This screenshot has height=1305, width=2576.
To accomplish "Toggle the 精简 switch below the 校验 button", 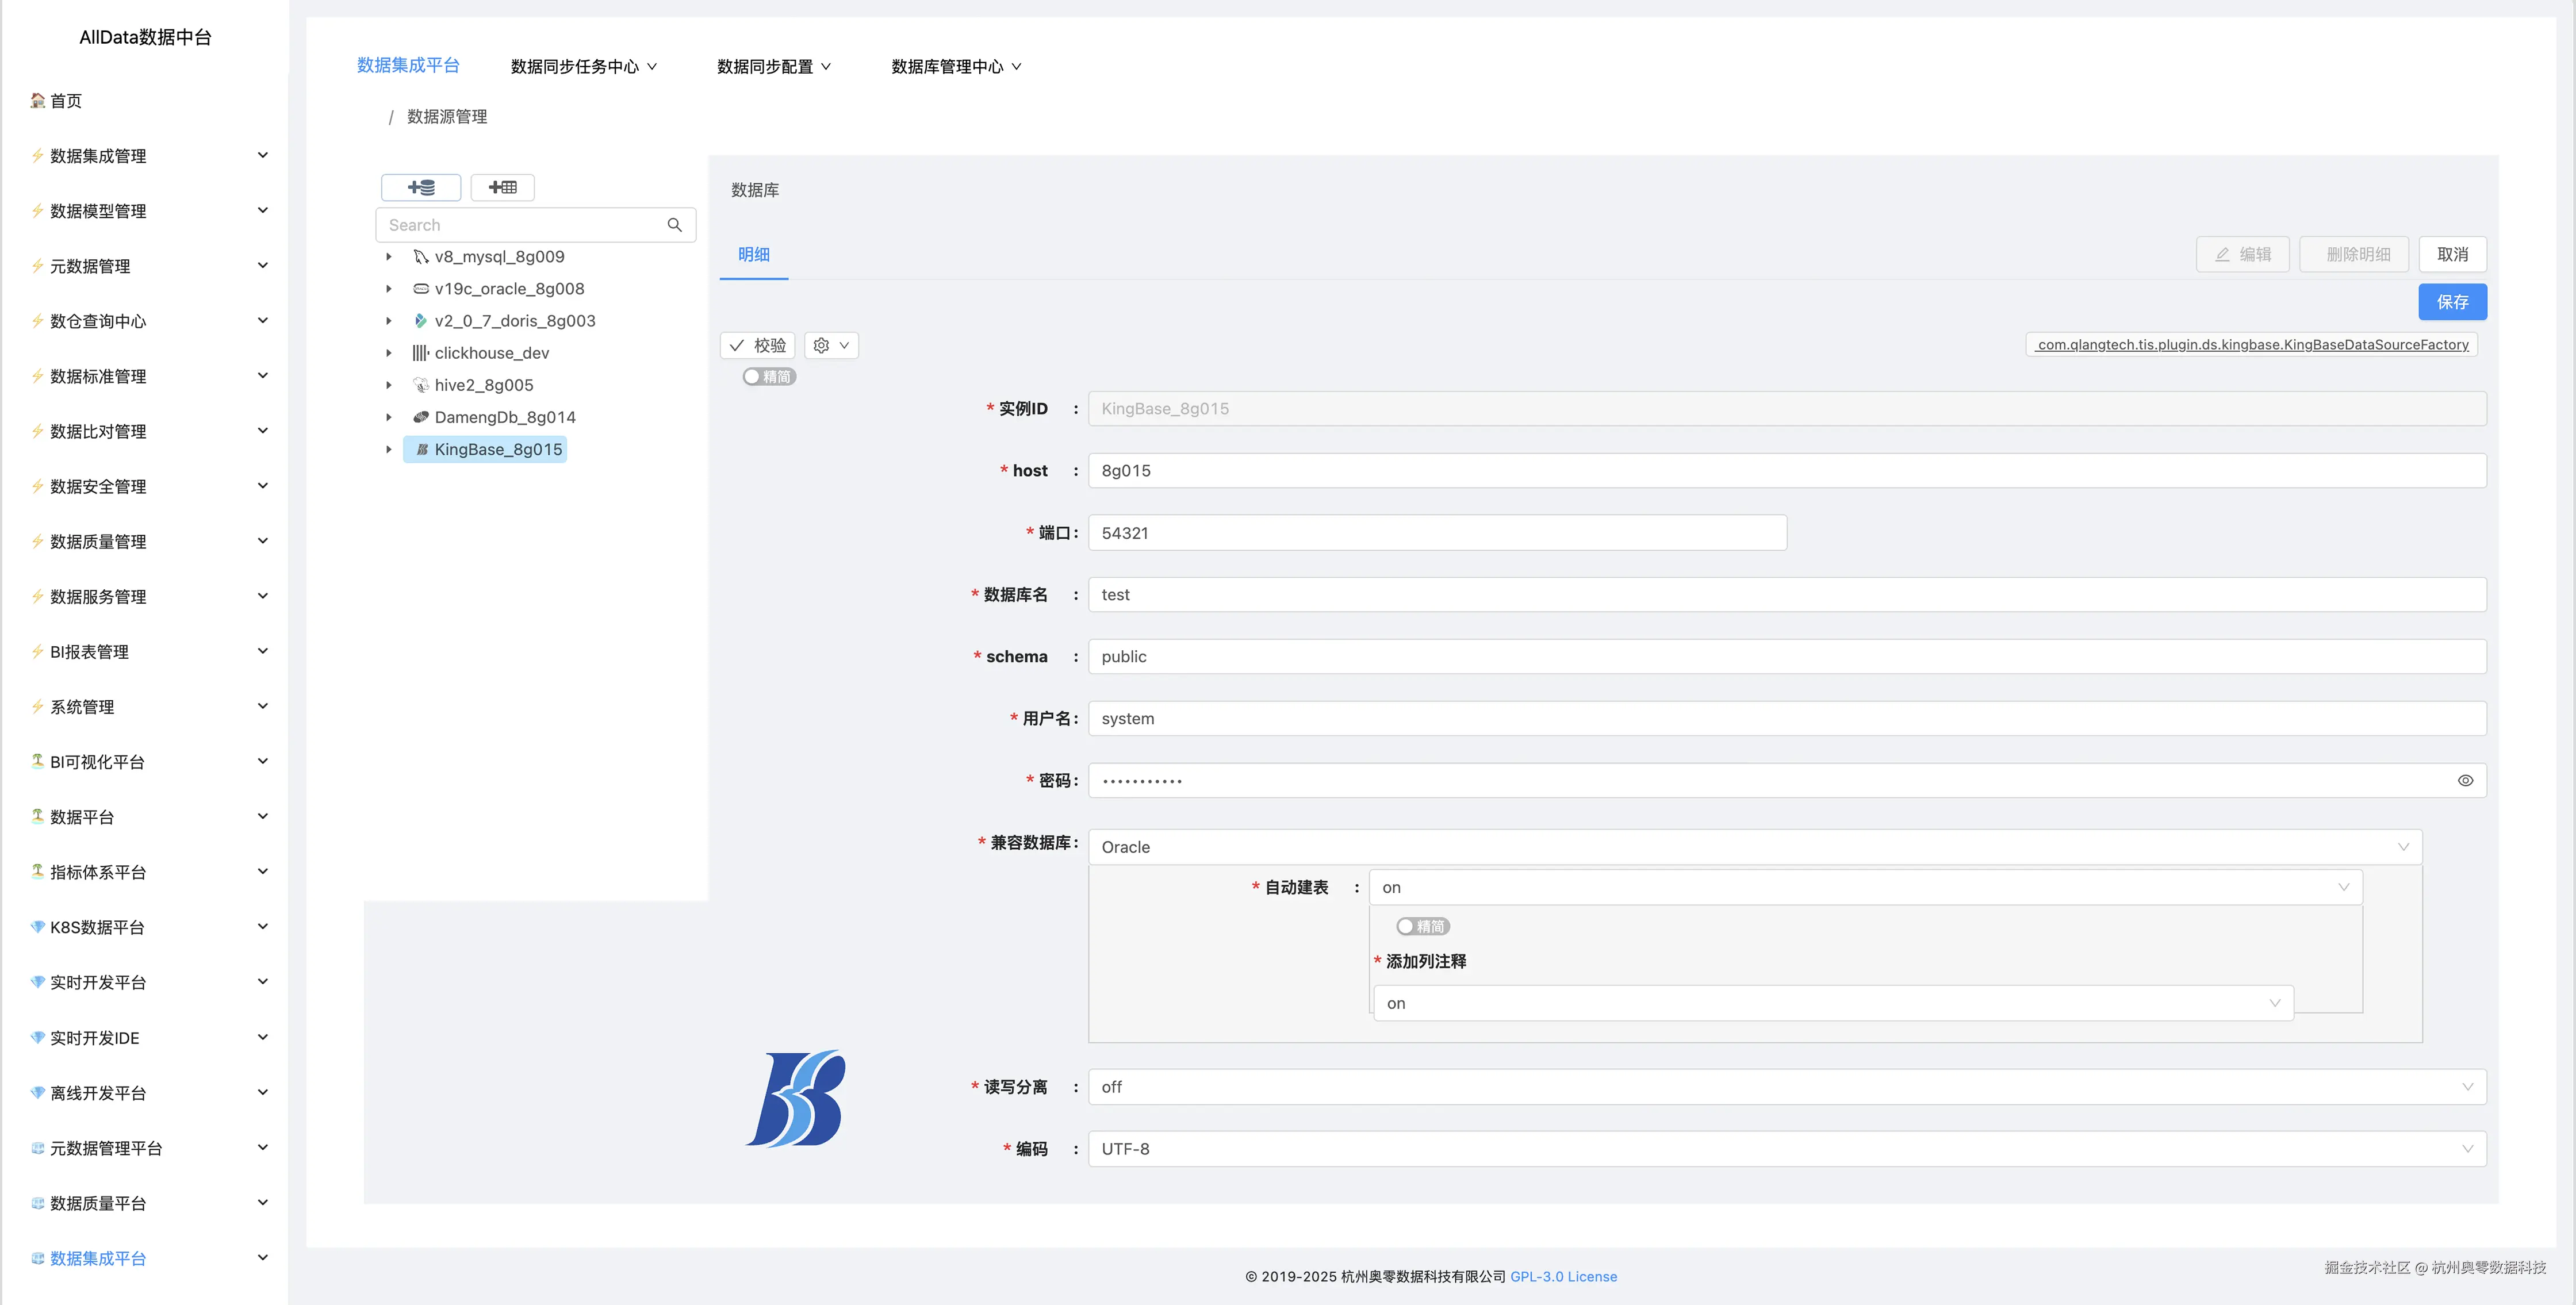I will pyautogui.click(x=769, y=376).
